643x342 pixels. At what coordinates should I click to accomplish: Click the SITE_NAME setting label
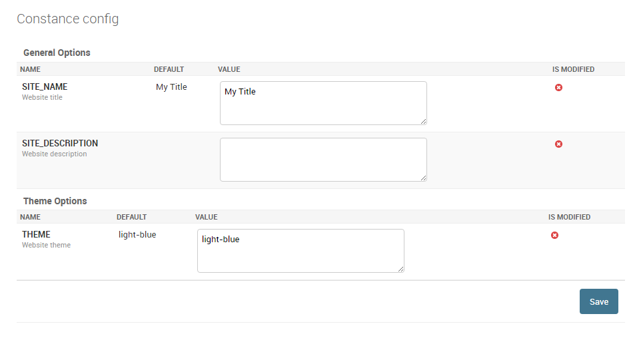point(45,87)
